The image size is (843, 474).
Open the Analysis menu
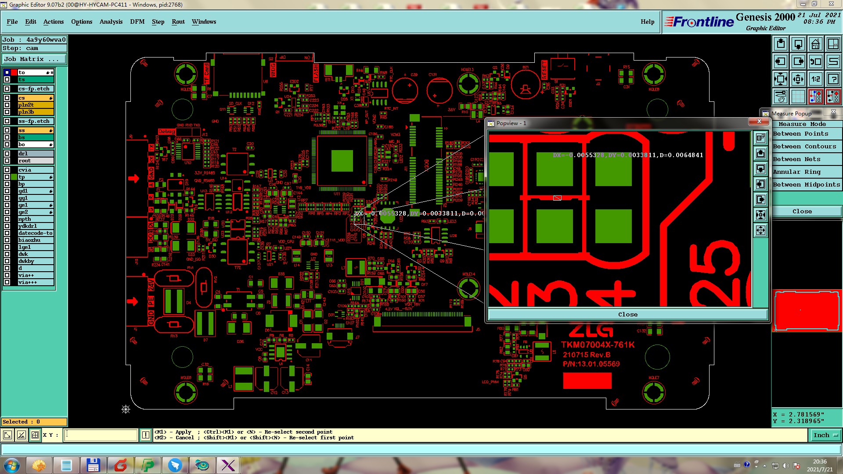(111, 22)
